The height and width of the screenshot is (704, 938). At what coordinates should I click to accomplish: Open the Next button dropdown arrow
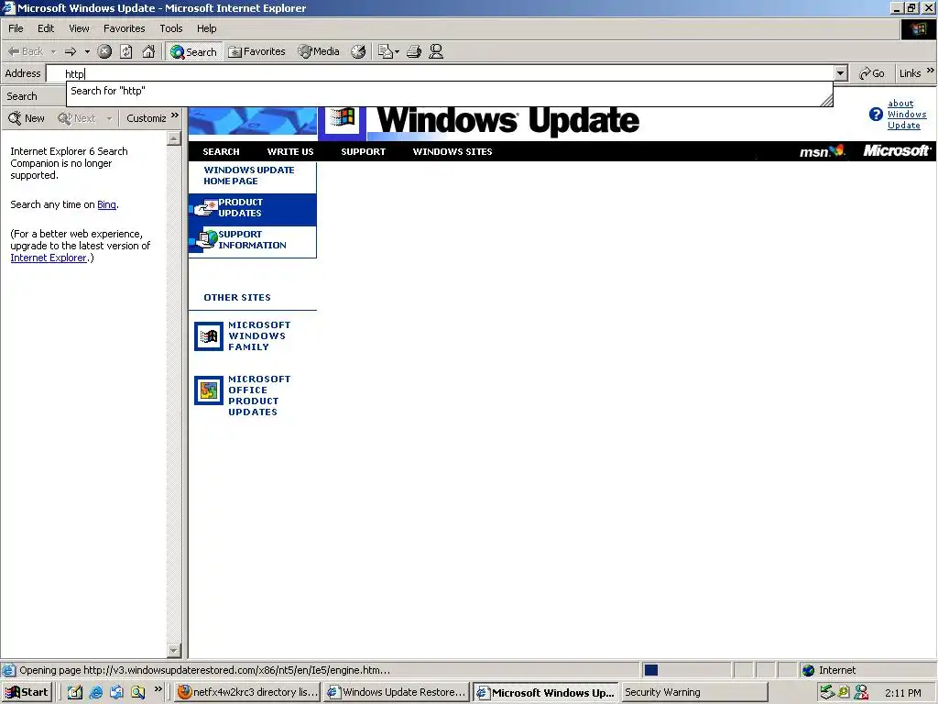[110, 118]
